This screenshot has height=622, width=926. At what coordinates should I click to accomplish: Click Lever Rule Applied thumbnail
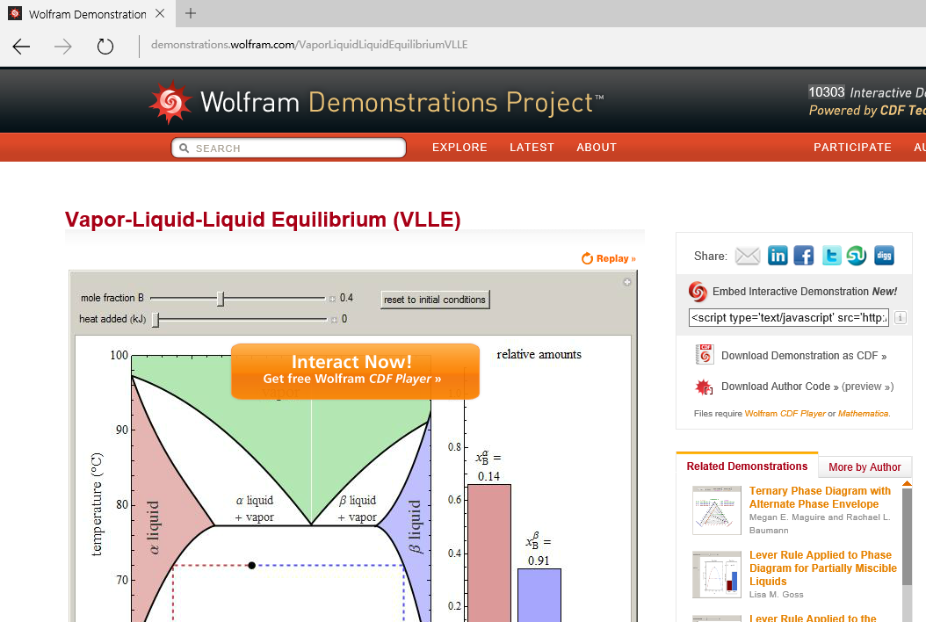pos(716,575)
